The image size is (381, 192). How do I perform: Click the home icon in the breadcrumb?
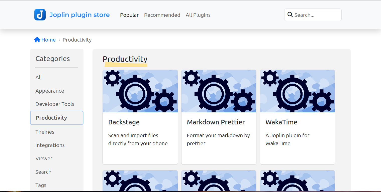pos(37,39)
